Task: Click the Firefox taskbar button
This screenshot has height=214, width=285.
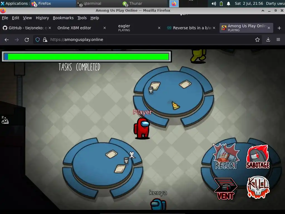Action: pos(53,3)
